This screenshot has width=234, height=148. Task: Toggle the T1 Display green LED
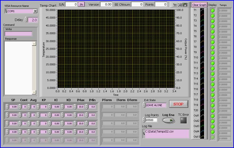[x=213, y=10]
